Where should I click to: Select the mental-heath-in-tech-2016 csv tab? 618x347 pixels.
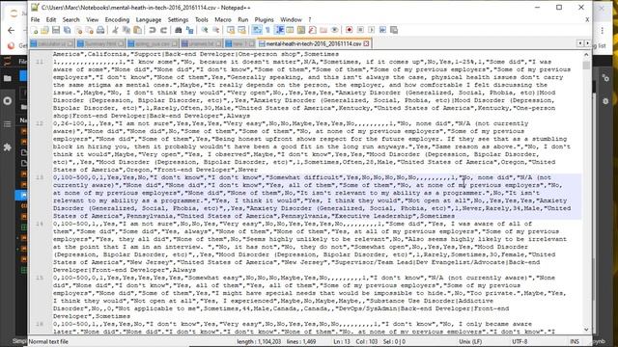pyautogui.click(x=314, y=43)
